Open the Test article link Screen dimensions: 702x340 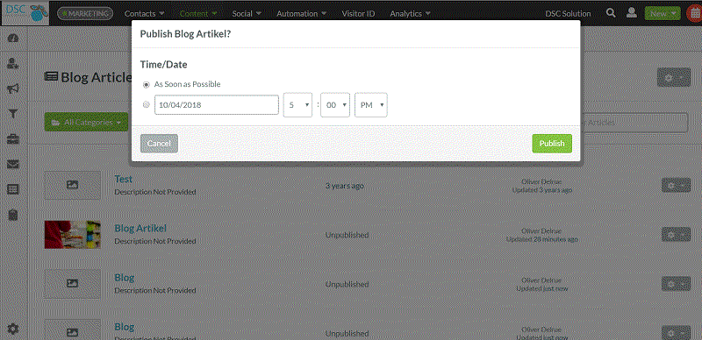(124, 179)
